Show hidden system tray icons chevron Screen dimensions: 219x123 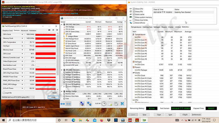pos(182,120)
